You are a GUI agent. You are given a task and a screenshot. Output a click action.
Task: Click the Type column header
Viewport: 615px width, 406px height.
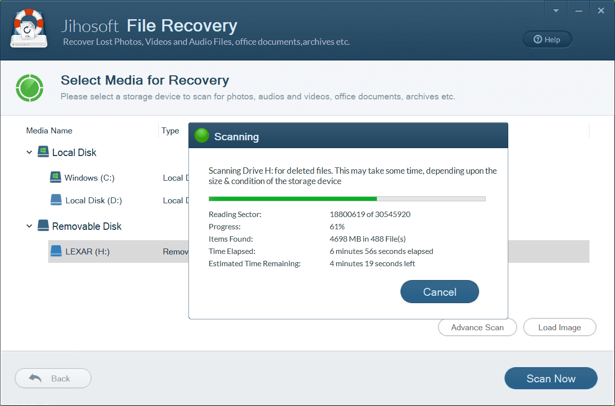click(170, 130)
